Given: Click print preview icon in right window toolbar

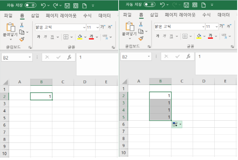Looking at the screenshot, I should pos(195,5).
